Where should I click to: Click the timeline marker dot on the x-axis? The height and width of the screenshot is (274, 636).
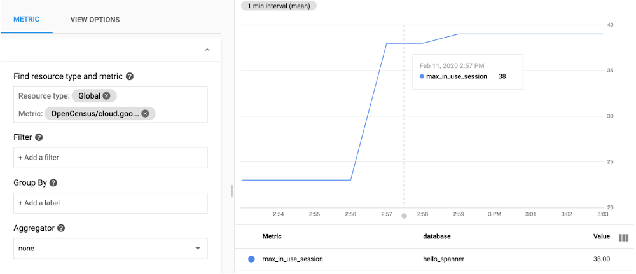(x=404, y=216)
